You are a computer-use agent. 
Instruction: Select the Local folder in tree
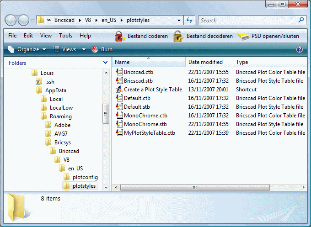56,99
